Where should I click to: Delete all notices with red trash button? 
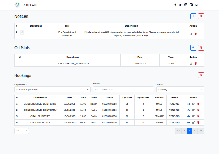tap(201, 16)
